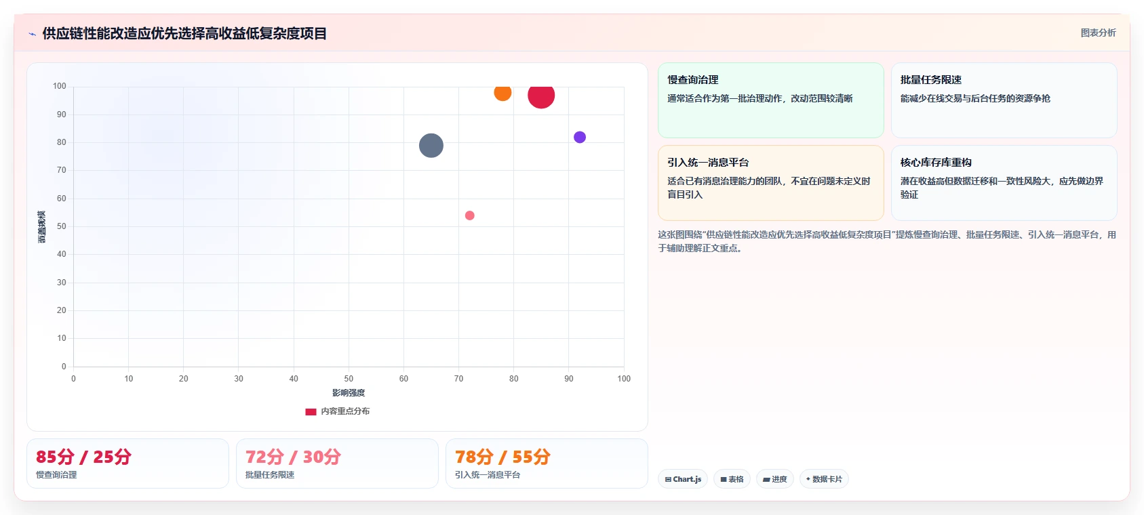
Task: Toggle the 内容重点分布 legend color box
Action: coord(311,411)
